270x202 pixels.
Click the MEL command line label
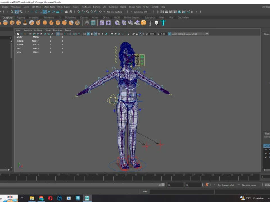tap(145, 191)
